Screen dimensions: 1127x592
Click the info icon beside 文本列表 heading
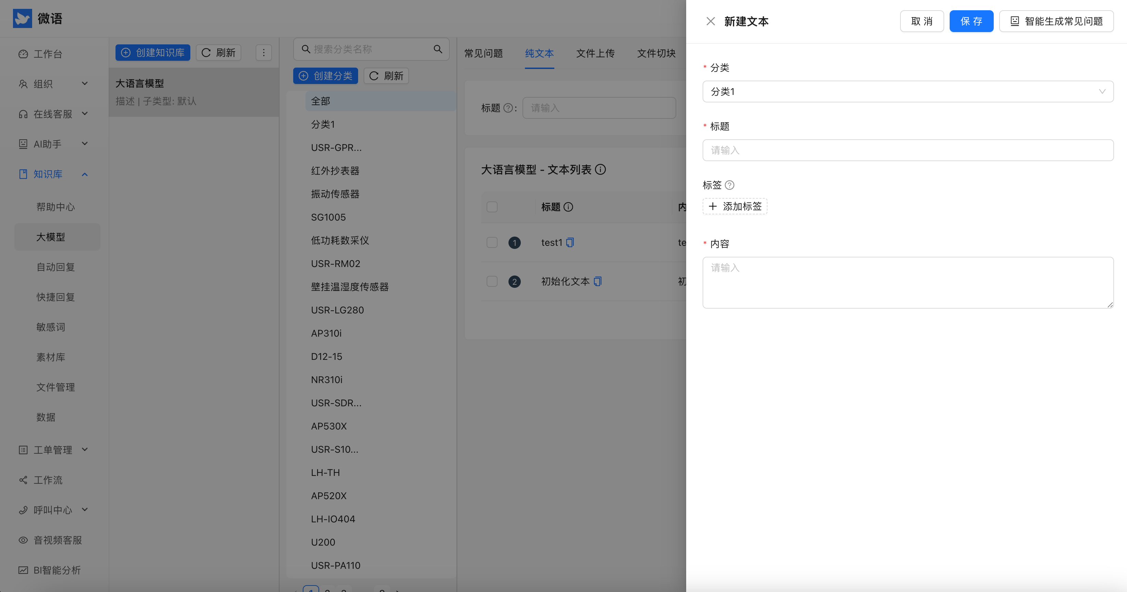click(601, 170)
